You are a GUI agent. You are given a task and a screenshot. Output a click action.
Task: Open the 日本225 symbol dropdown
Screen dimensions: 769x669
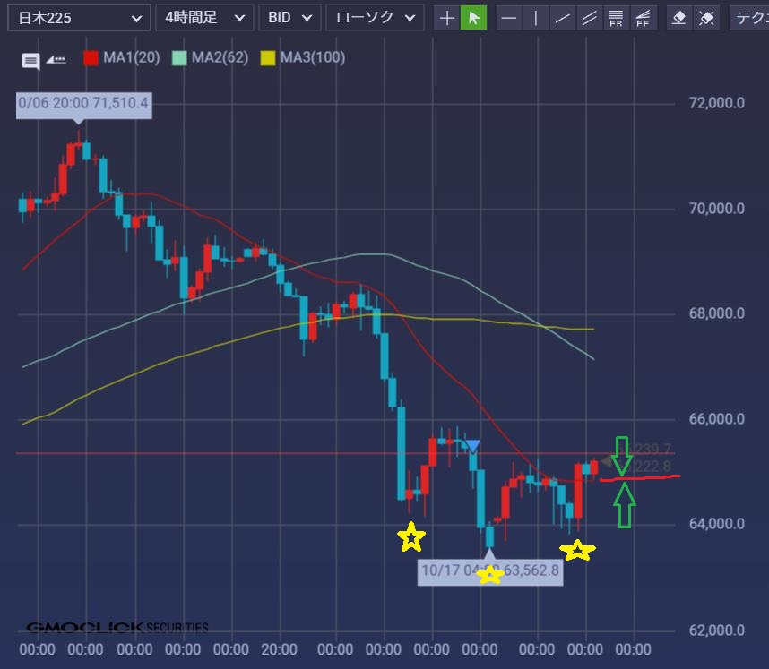(79, 18)
